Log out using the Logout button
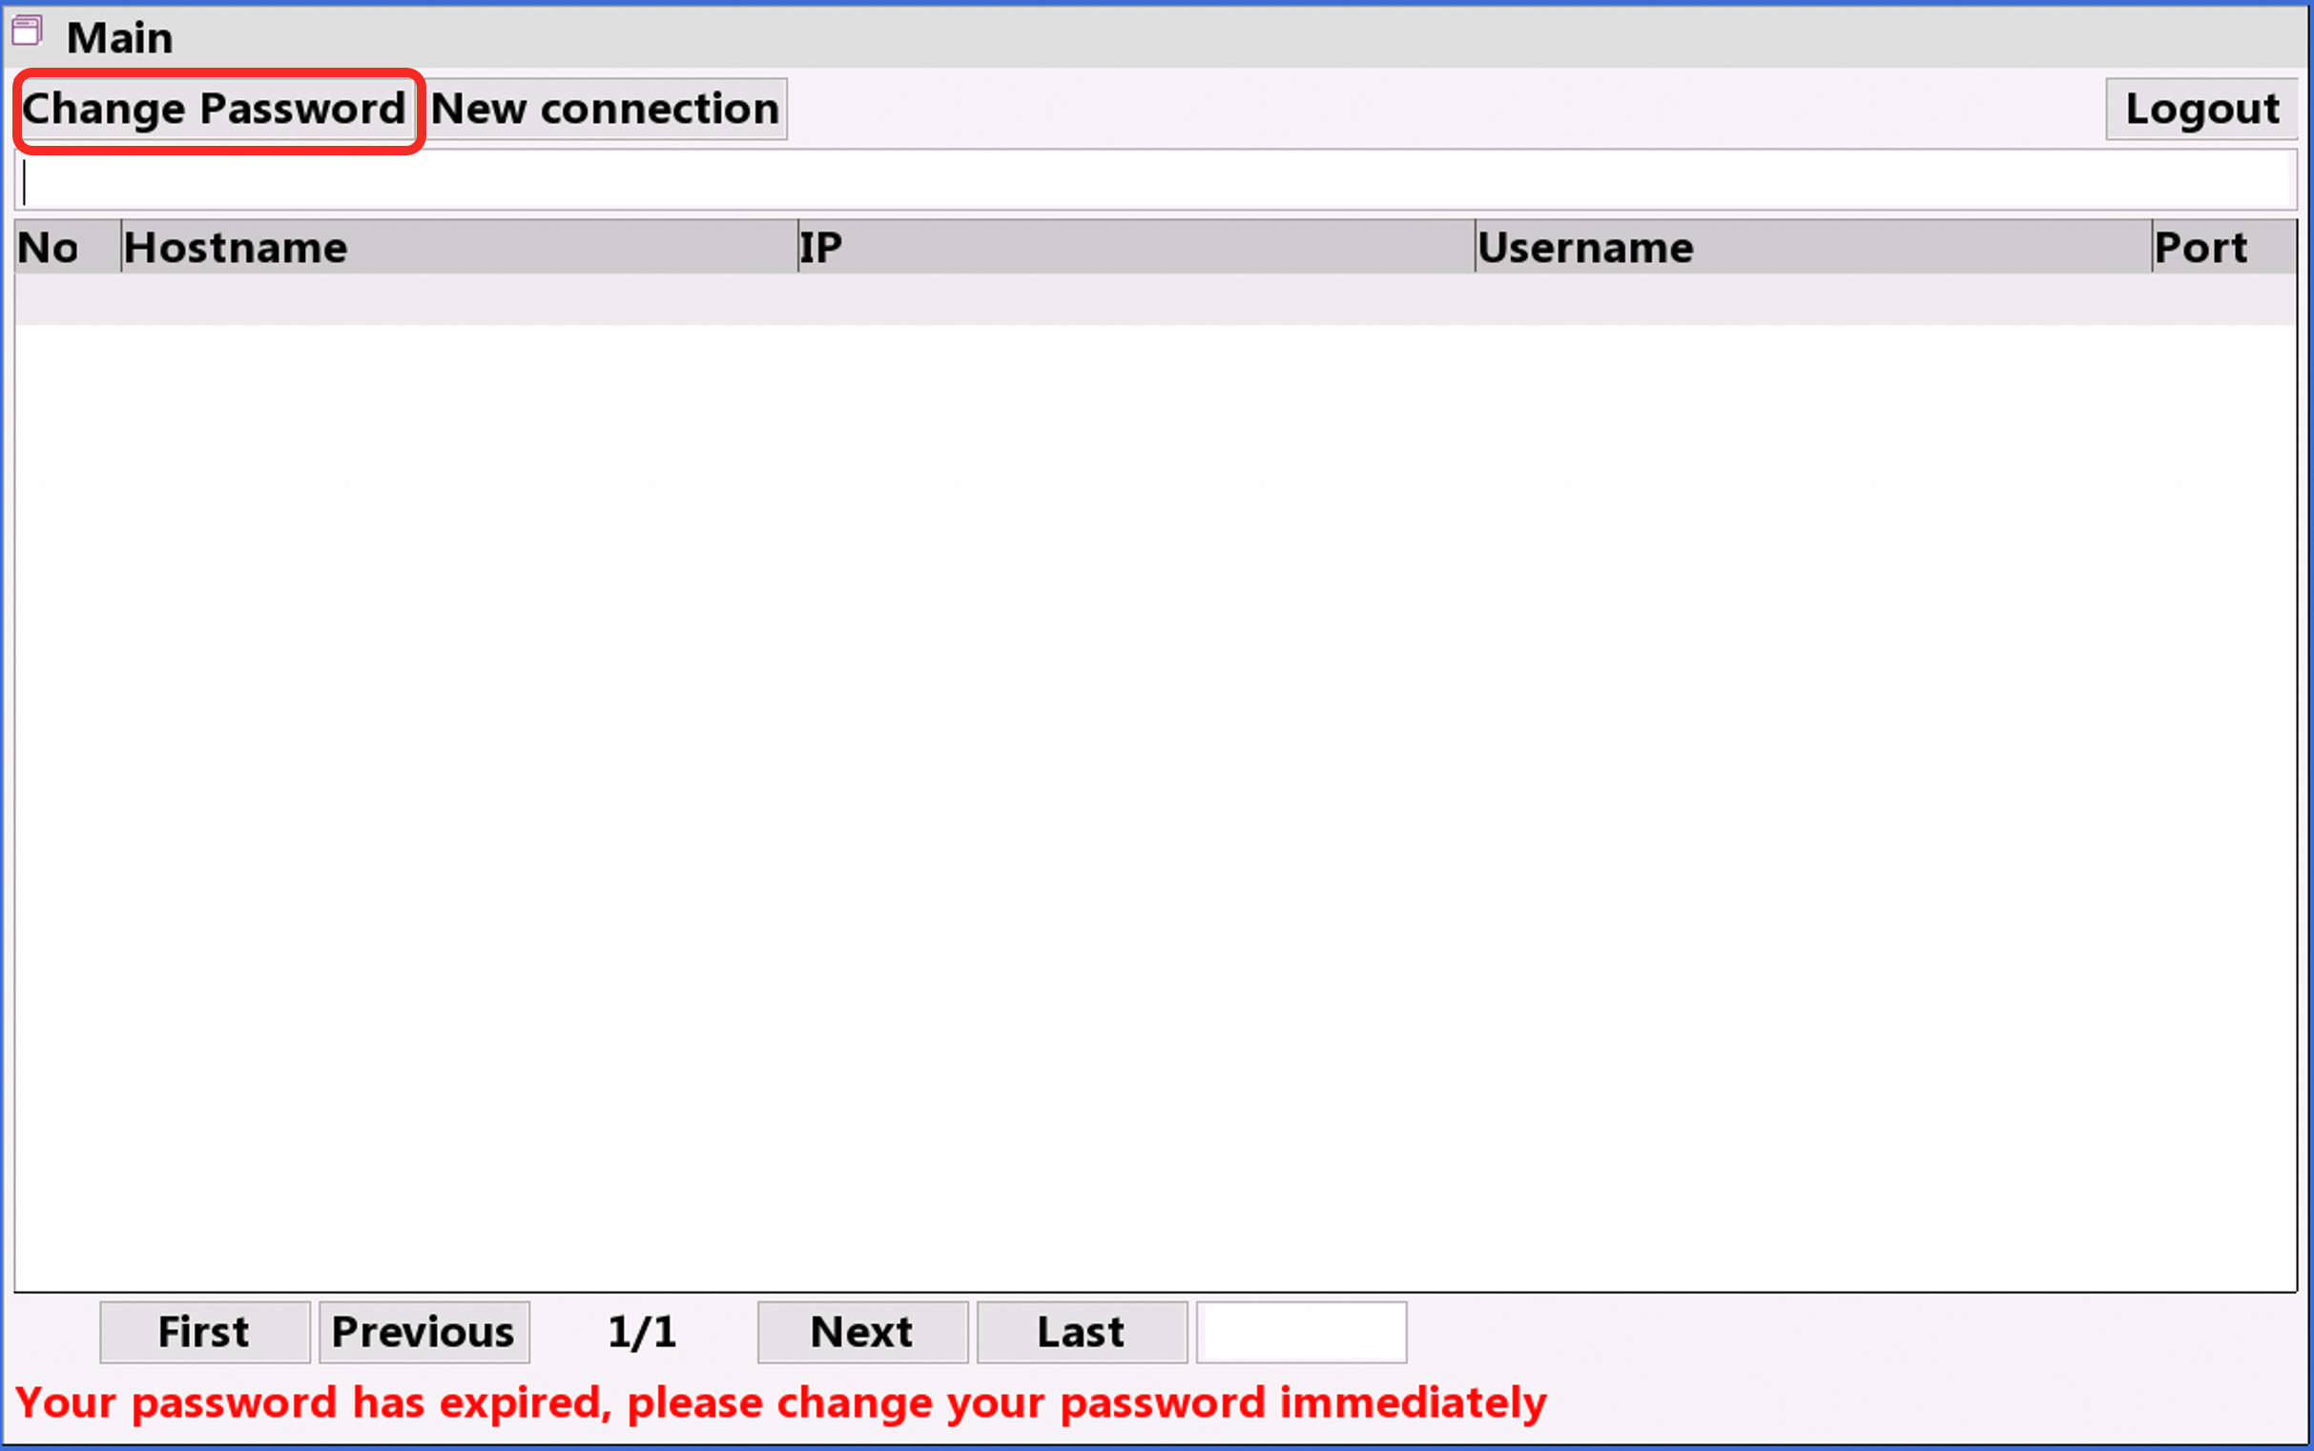Screen dimensions: 2314x1451 coord(2200,110)
